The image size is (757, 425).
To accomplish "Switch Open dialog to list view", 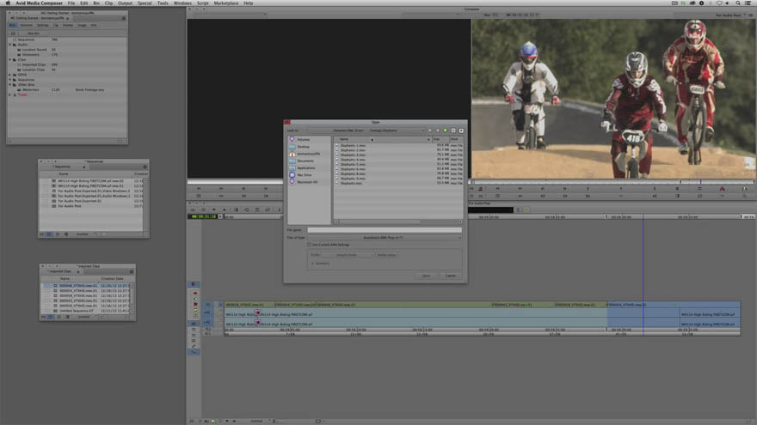I will (x=453, y=131).
